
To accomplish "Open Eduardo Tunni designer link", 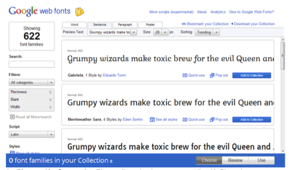I will click(x=114, y=75).
